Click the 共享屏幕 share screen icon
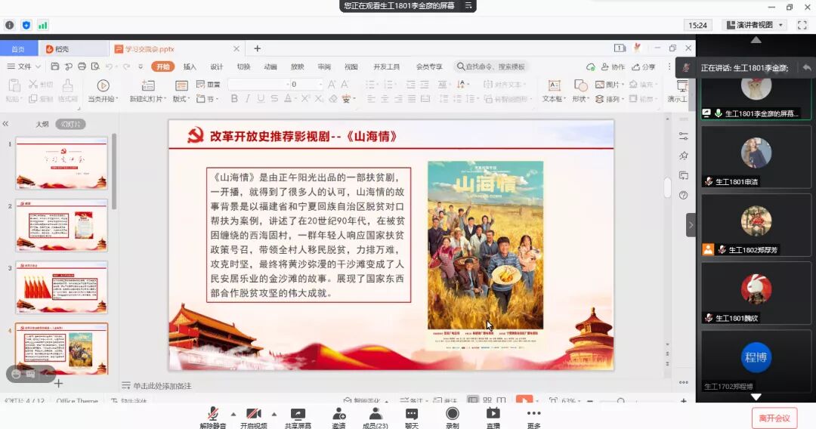The height and width of the screenshot is (429, 816). [298, 415]
